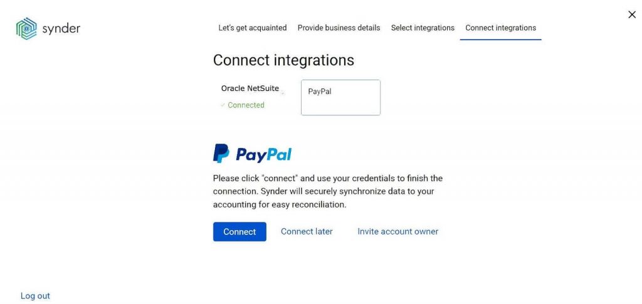This screenshot has height=304, width=642.
Task: Close the onboarding with the X icon
Action: coord(632,15)
